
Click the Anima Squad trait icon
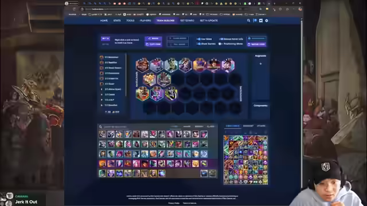tap(101, 89)
